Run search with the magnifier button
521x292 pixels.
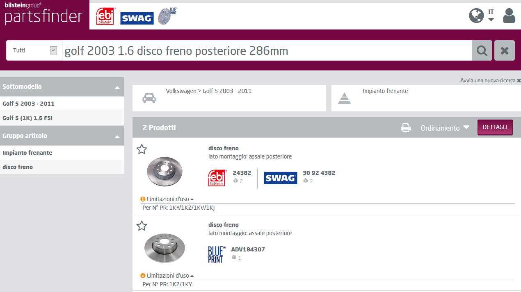pos(482,51)
